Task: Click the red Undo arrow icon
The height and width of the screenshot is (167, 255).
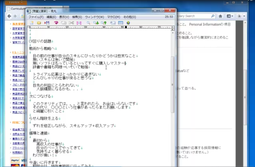Action: pos(56,23)
